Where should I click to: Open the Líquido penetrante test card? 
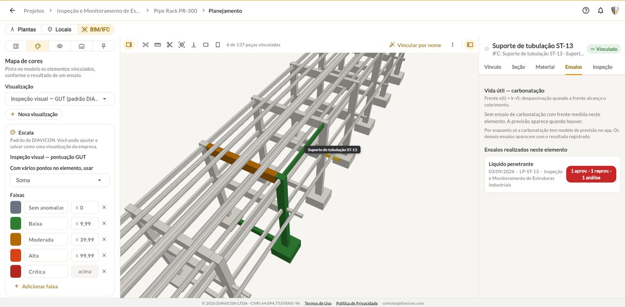tap(552, 174)
